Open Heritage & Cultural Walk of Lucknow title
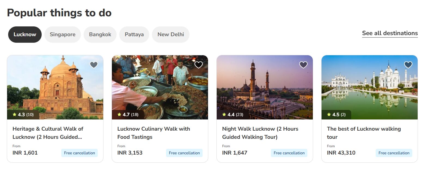This screenshot has height=169, width=425. click(48, 133)
